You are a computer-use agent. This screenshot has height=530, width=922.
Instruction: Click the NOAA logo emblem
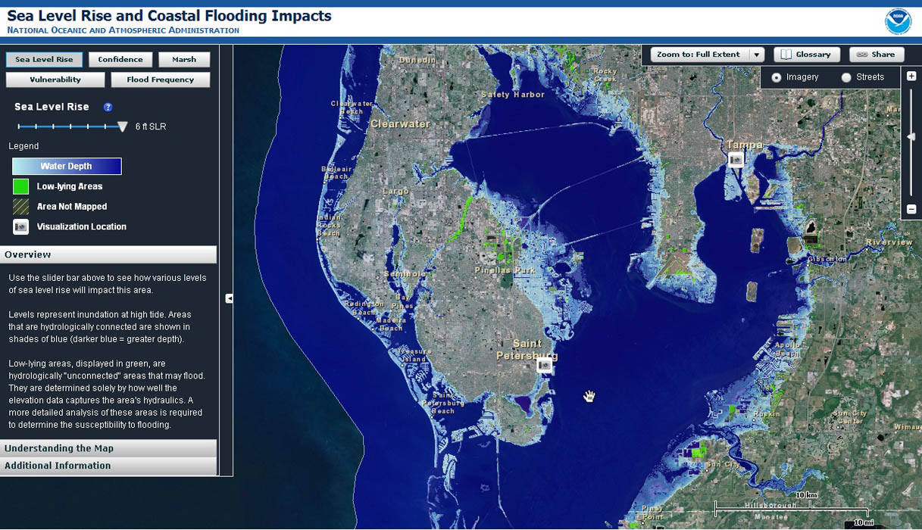(x=898, y=20)
